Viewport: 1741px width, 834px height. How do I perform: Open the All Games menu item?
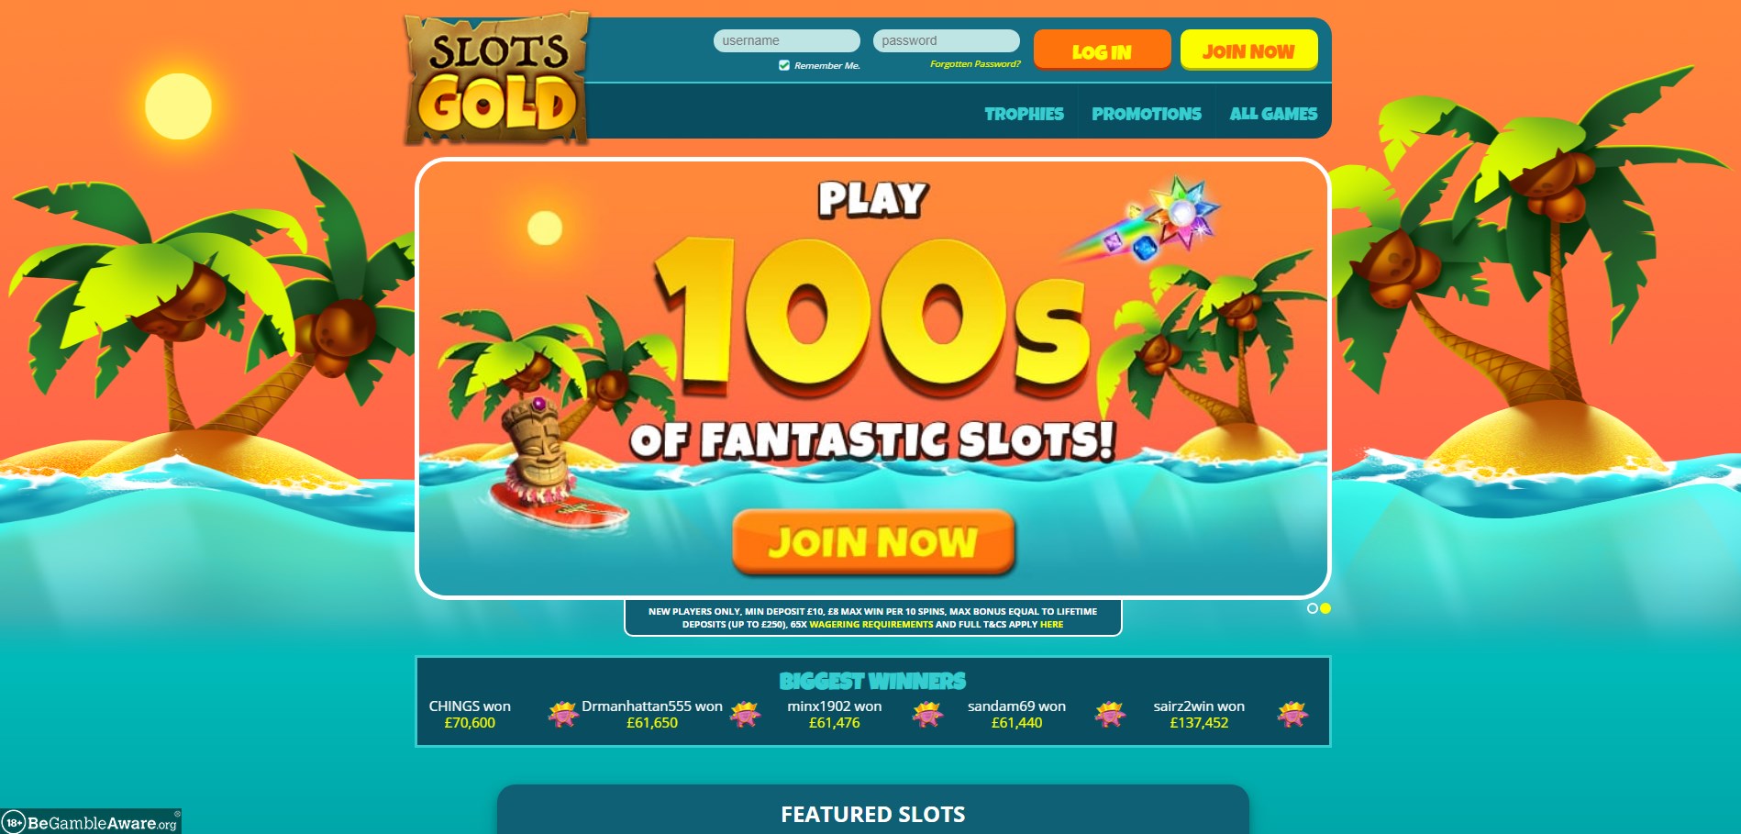[x=1273, y=114]
